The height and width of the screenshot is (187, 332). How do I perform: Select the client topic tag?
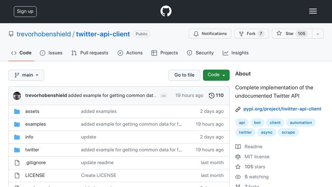[x=275, y=123]
